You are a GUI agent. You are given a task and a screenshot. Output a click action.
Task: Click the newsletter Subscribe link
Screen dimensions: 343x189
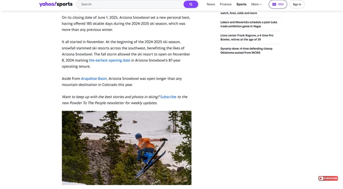pyautogui.click(x=168, y=97)
